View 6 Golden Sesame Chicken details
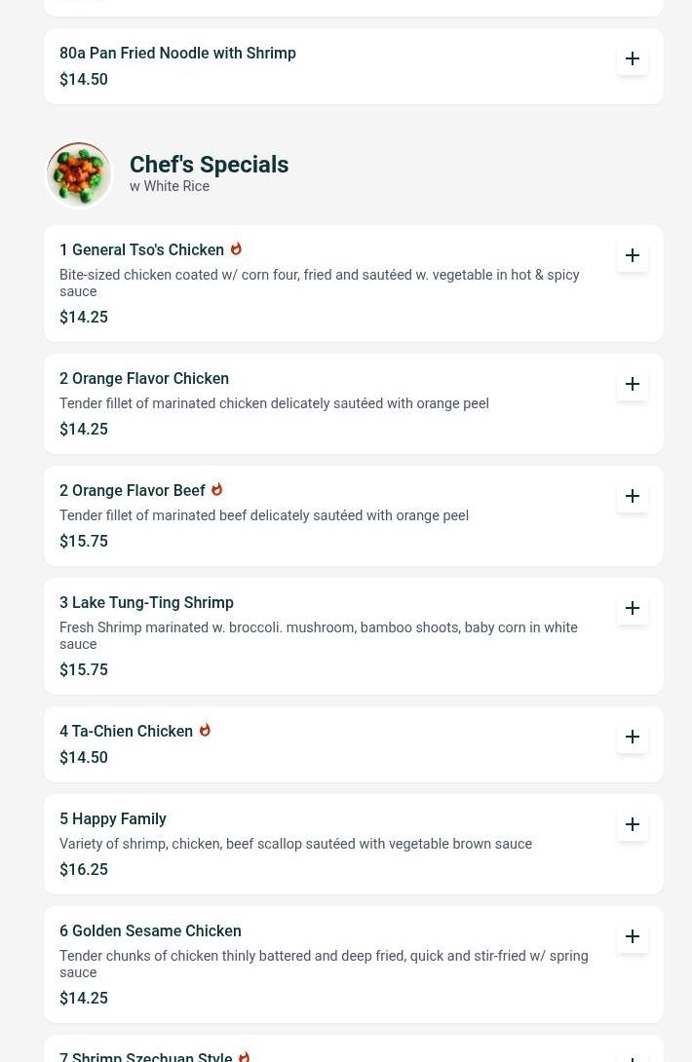This screenshot has width=692, height=1062. coord(150,931)
